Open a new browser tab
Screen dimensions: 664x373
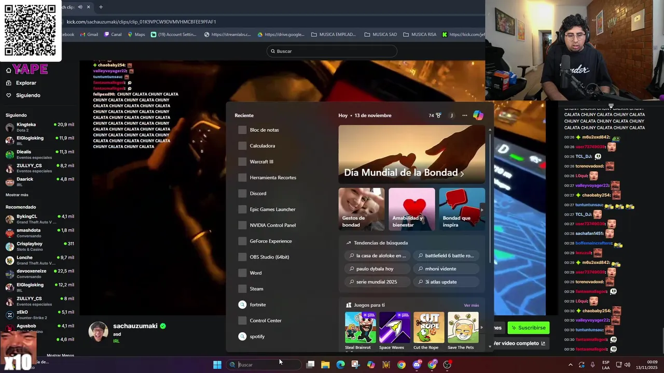101,7
